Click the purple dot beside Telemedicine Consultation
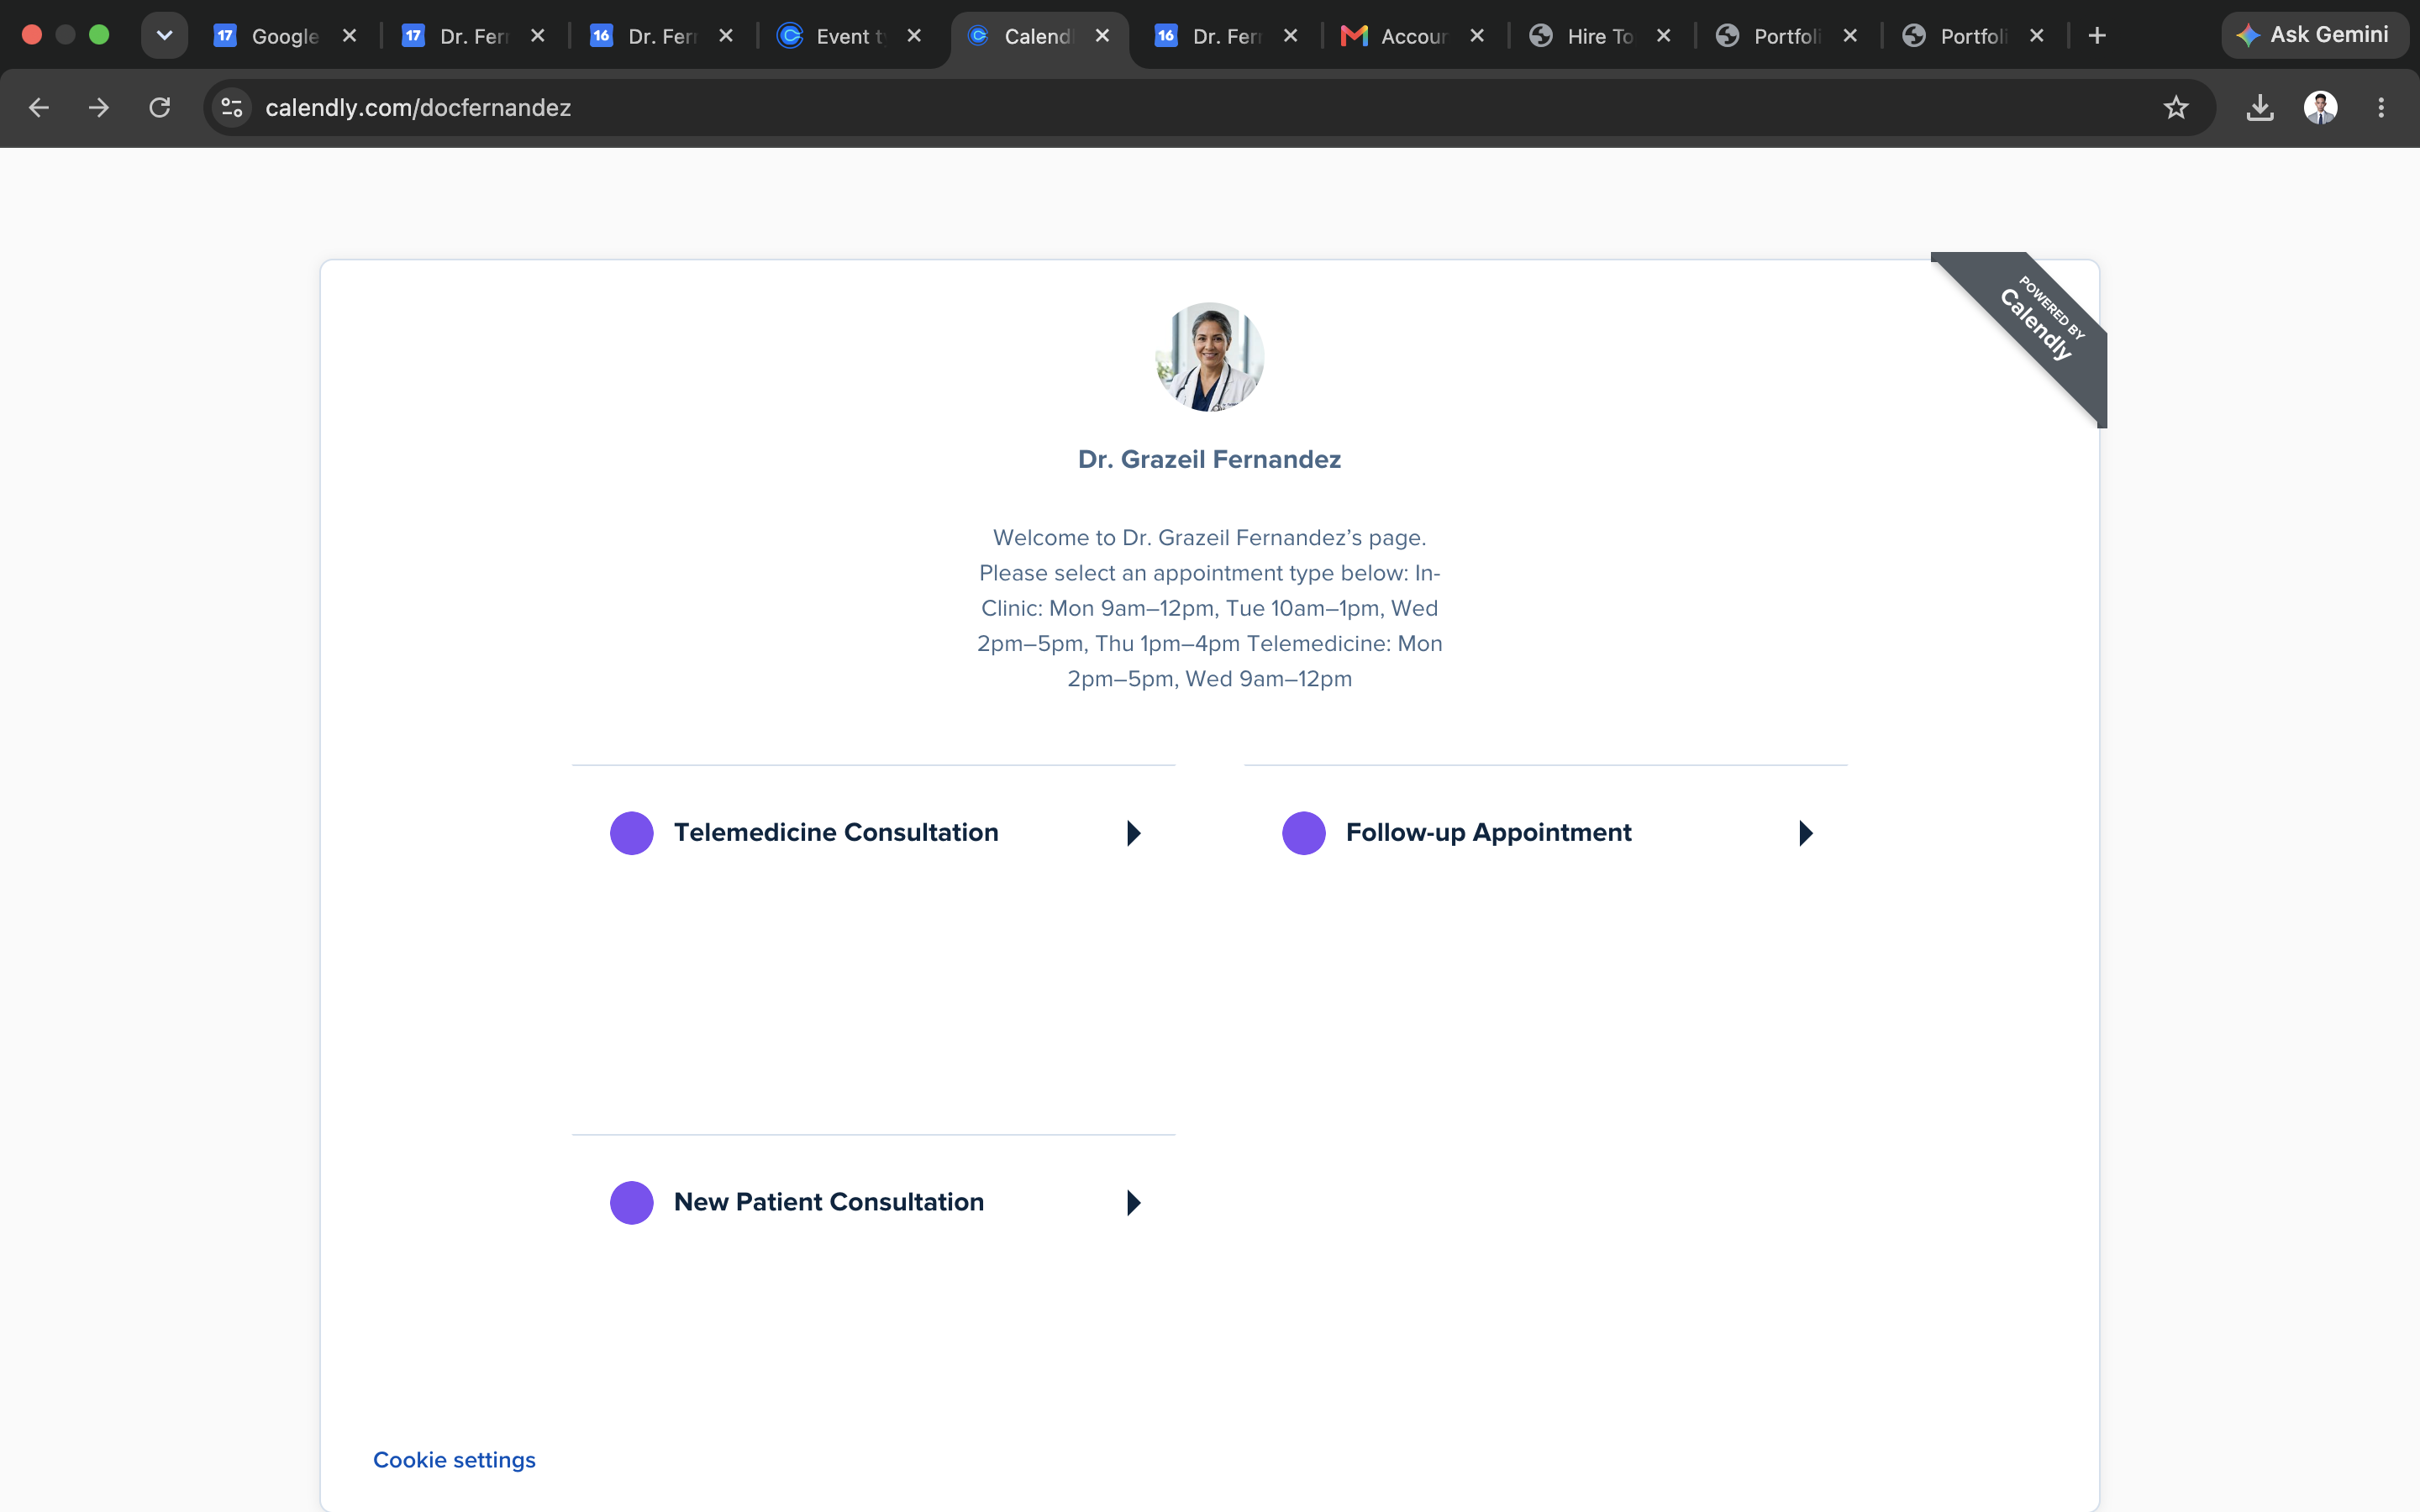2420x1512 pixels. point(632,833)
